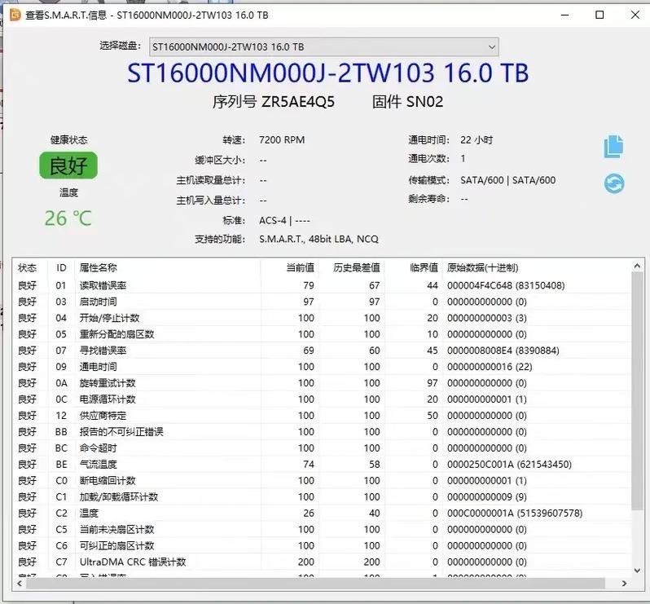
Task: Click the copy S.M.A.R.T. info icon
Action: click(613, 147)
